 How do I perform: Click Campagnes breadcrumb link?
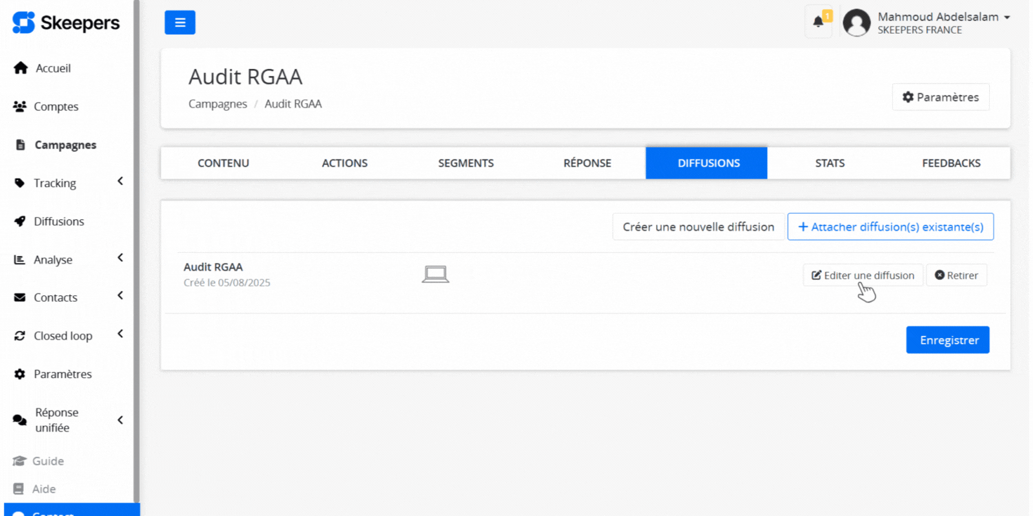click(218, 104)
